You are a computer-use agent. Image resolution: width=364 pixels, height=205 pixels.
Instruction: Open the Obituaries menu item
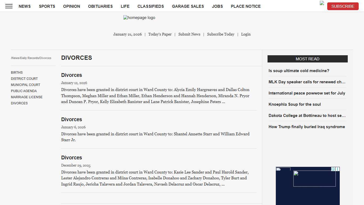point(100,6)
